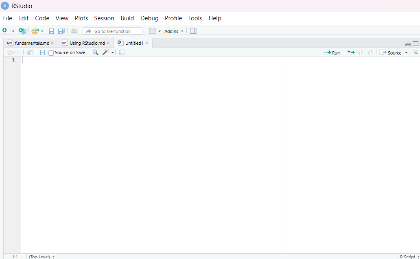Click the Code Tools magic wand icon
This screenshot has width=420, height=259.
(x=105, y=52)
